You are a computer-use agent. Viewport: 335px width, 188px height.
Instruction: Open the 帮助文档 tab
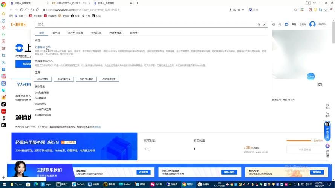pos(96,33)
